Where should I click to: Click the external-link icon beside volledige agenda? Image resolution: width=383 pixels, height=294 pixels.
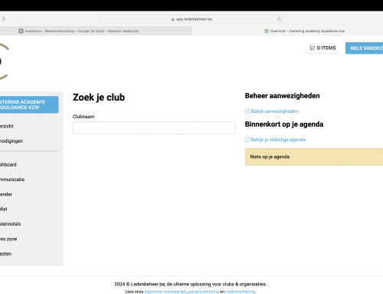point(247,139)
